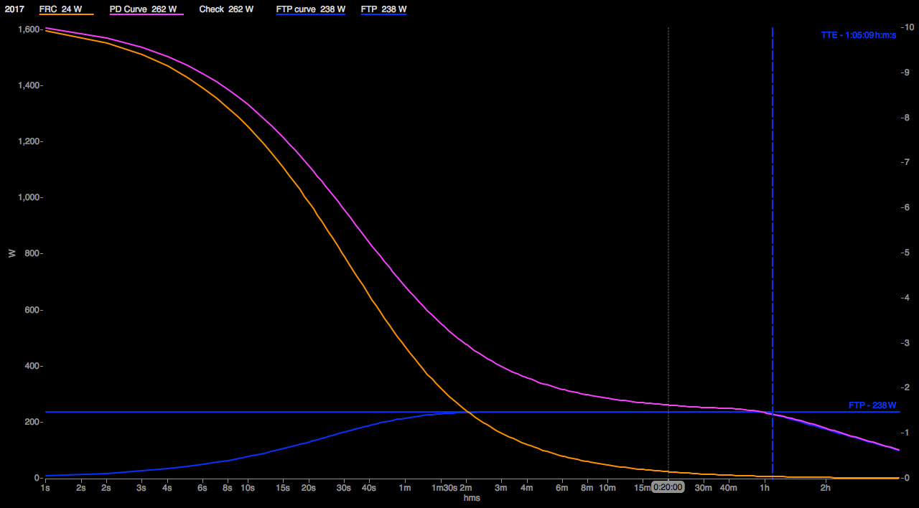Click the FTP - 238 W line label
The width and height of the screenshot is (919, 508).
[873, 405]
